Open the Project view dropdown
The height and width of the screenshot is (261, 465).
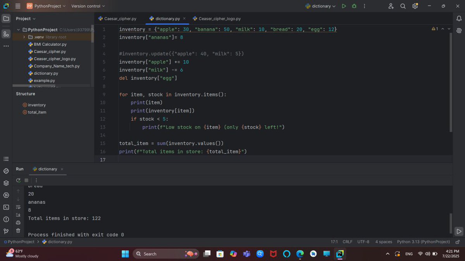point(26,19)
